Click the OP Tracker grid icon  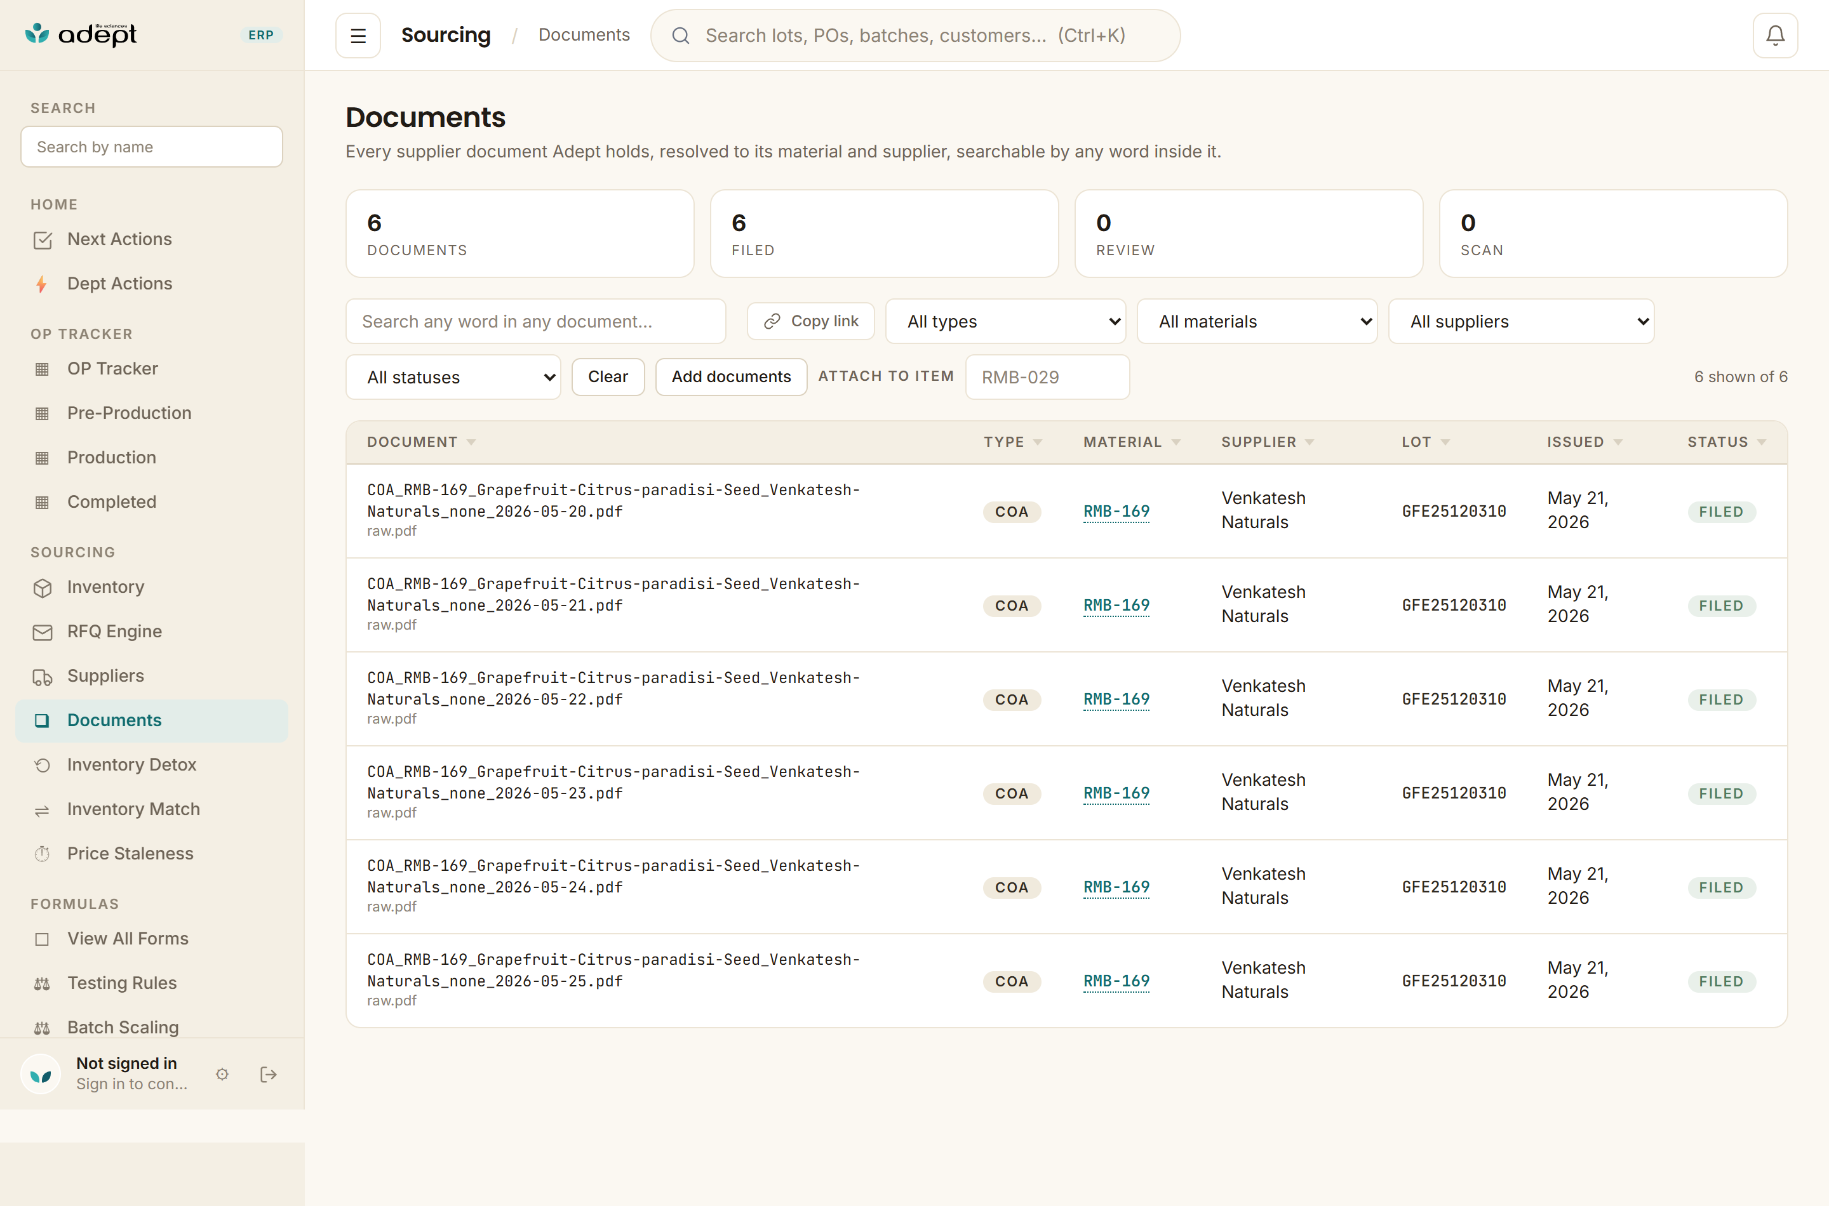click(x=43, y=369)
